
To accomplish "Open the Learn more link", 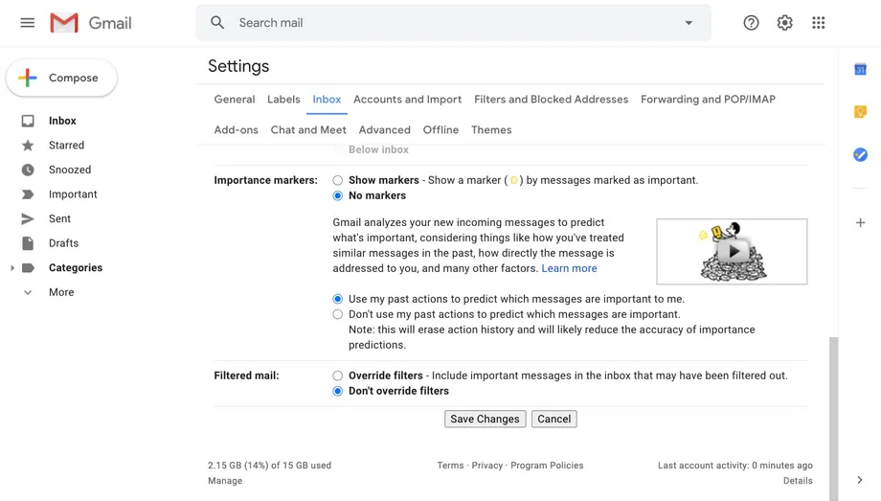I will (x=569, y=269).
